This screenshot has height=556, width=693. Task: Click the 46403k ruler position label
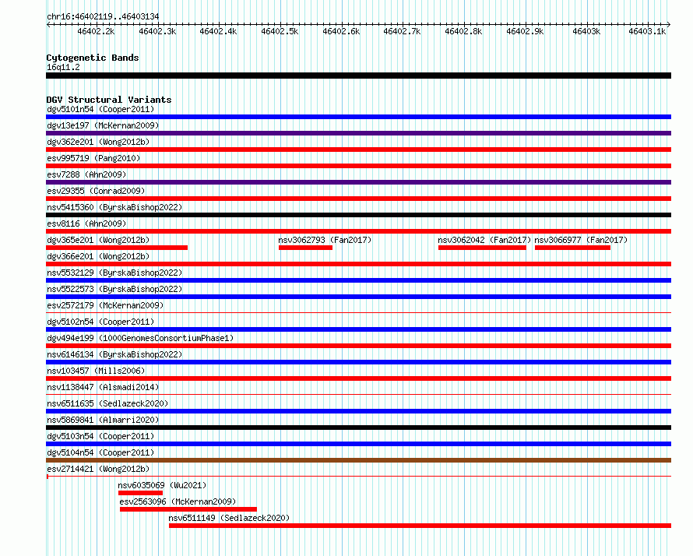[x=586, y=31]
